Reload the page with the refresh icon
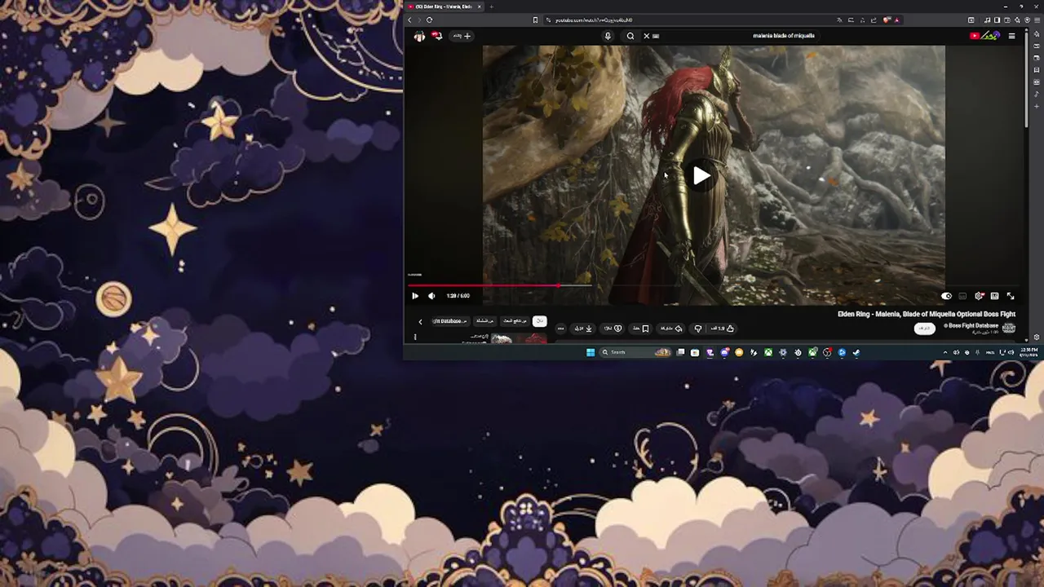The height and width of the screenshot is (587, 1044). (429, 20)
